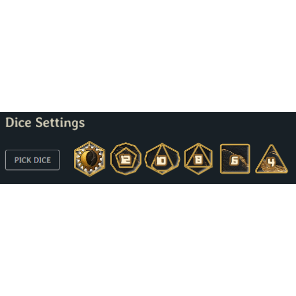Pick the d8 die icon

pyautogui.click(x=198, y=159)
